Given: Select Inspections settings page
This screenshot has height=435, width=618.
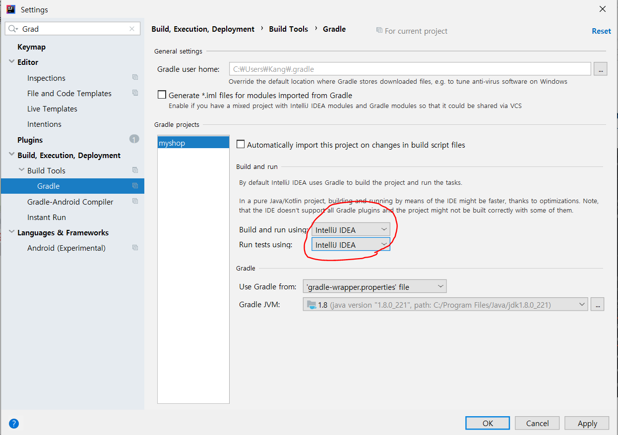Looking at the screenshot, I should click(x=46, y=78).
